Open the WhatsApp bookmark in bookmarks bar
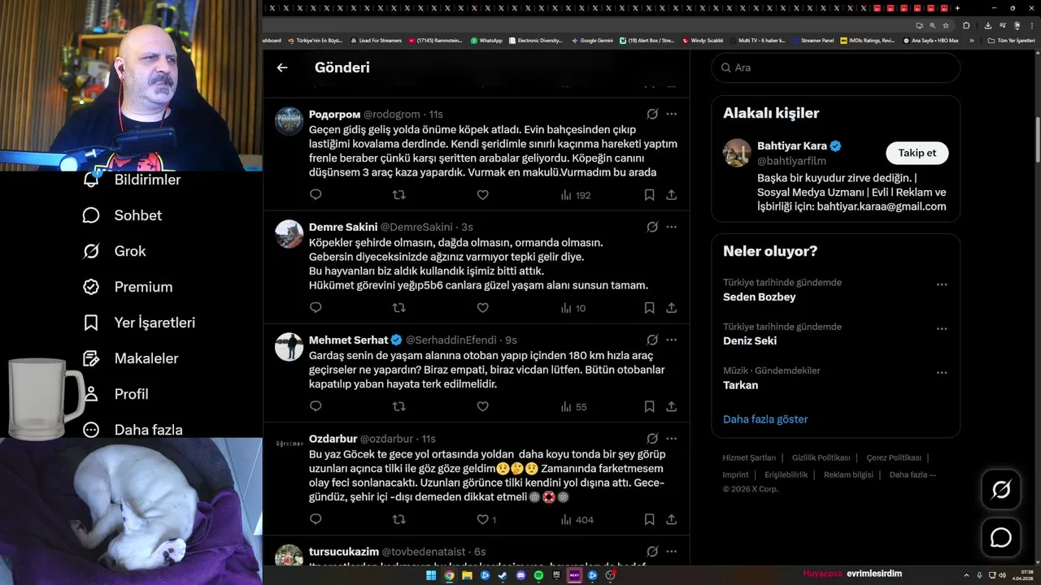The height and width of the screenshot is (585, 1041). tap(486, 40)
